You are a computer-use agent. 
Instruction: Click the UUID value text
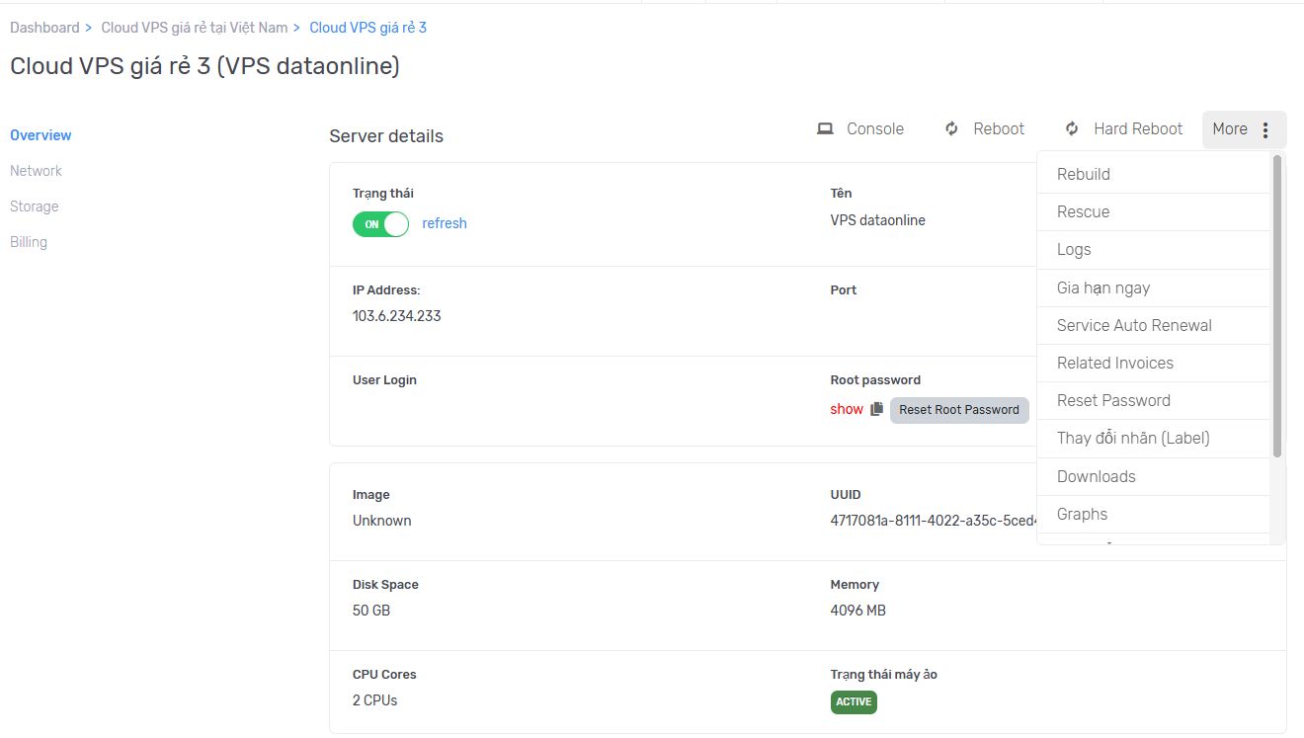tap(934, 521)
